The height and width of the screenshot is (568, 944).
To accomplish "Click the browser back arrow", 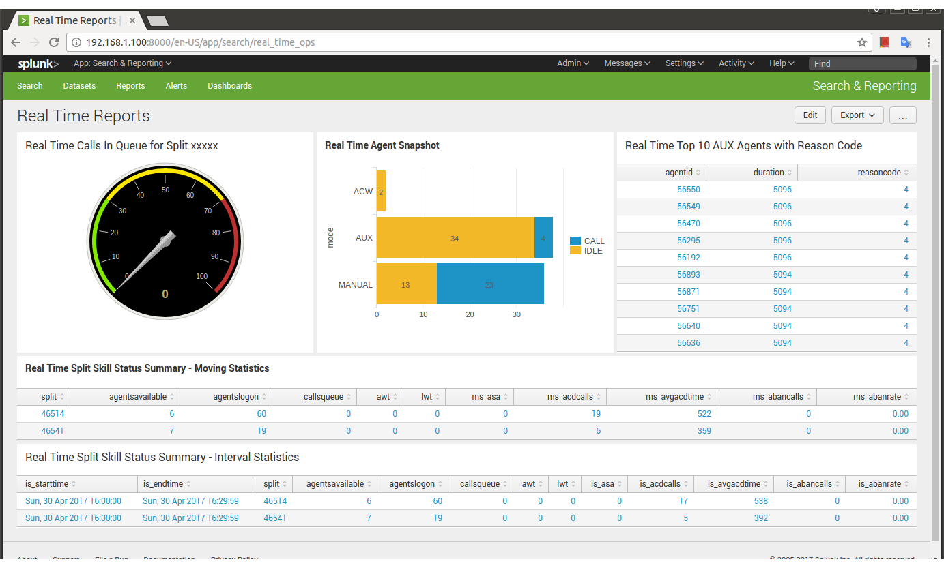I will [x=16, y=42].
